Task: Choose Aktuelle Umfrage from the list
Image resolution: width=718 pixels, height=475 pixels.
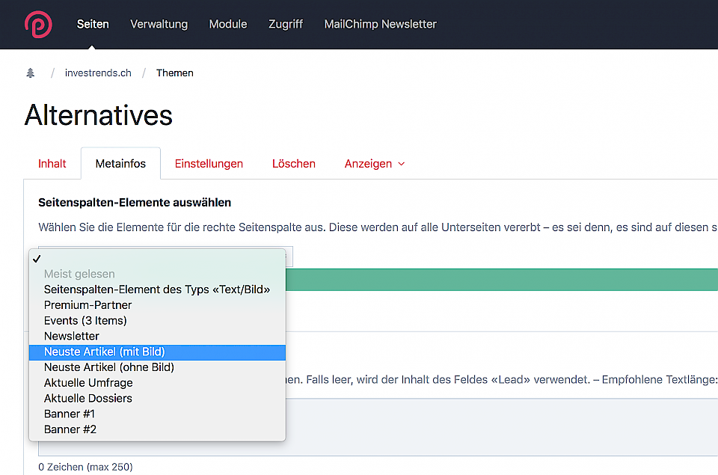Action: pos(88,383)
